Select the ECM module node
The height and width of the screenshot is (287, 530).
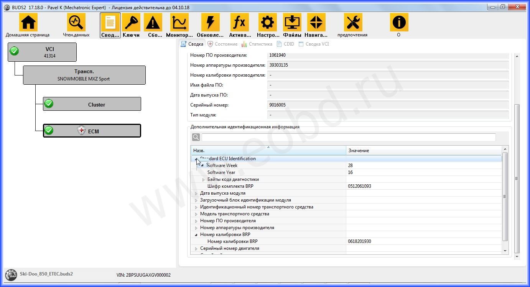click(x=92, y=131)
